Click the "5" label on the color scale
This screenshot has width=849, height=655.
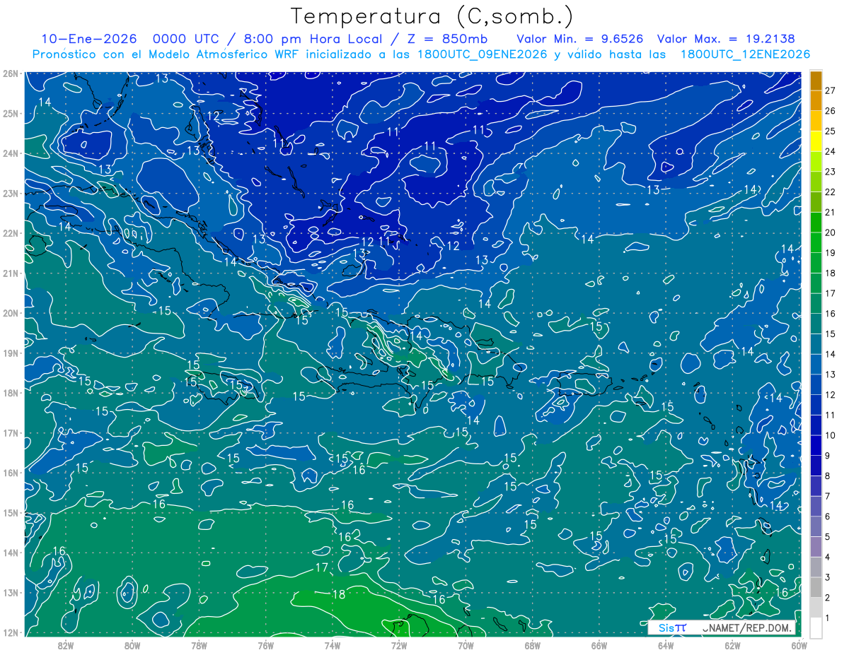click(x=828, y=537)
